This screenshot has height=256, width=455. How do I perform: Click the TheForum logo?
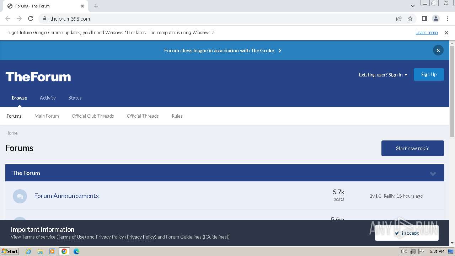coord(38,77)
